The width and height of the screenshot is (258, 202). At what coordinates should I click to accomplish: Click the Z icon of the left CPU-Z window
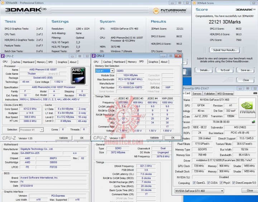tap(3, 56)
